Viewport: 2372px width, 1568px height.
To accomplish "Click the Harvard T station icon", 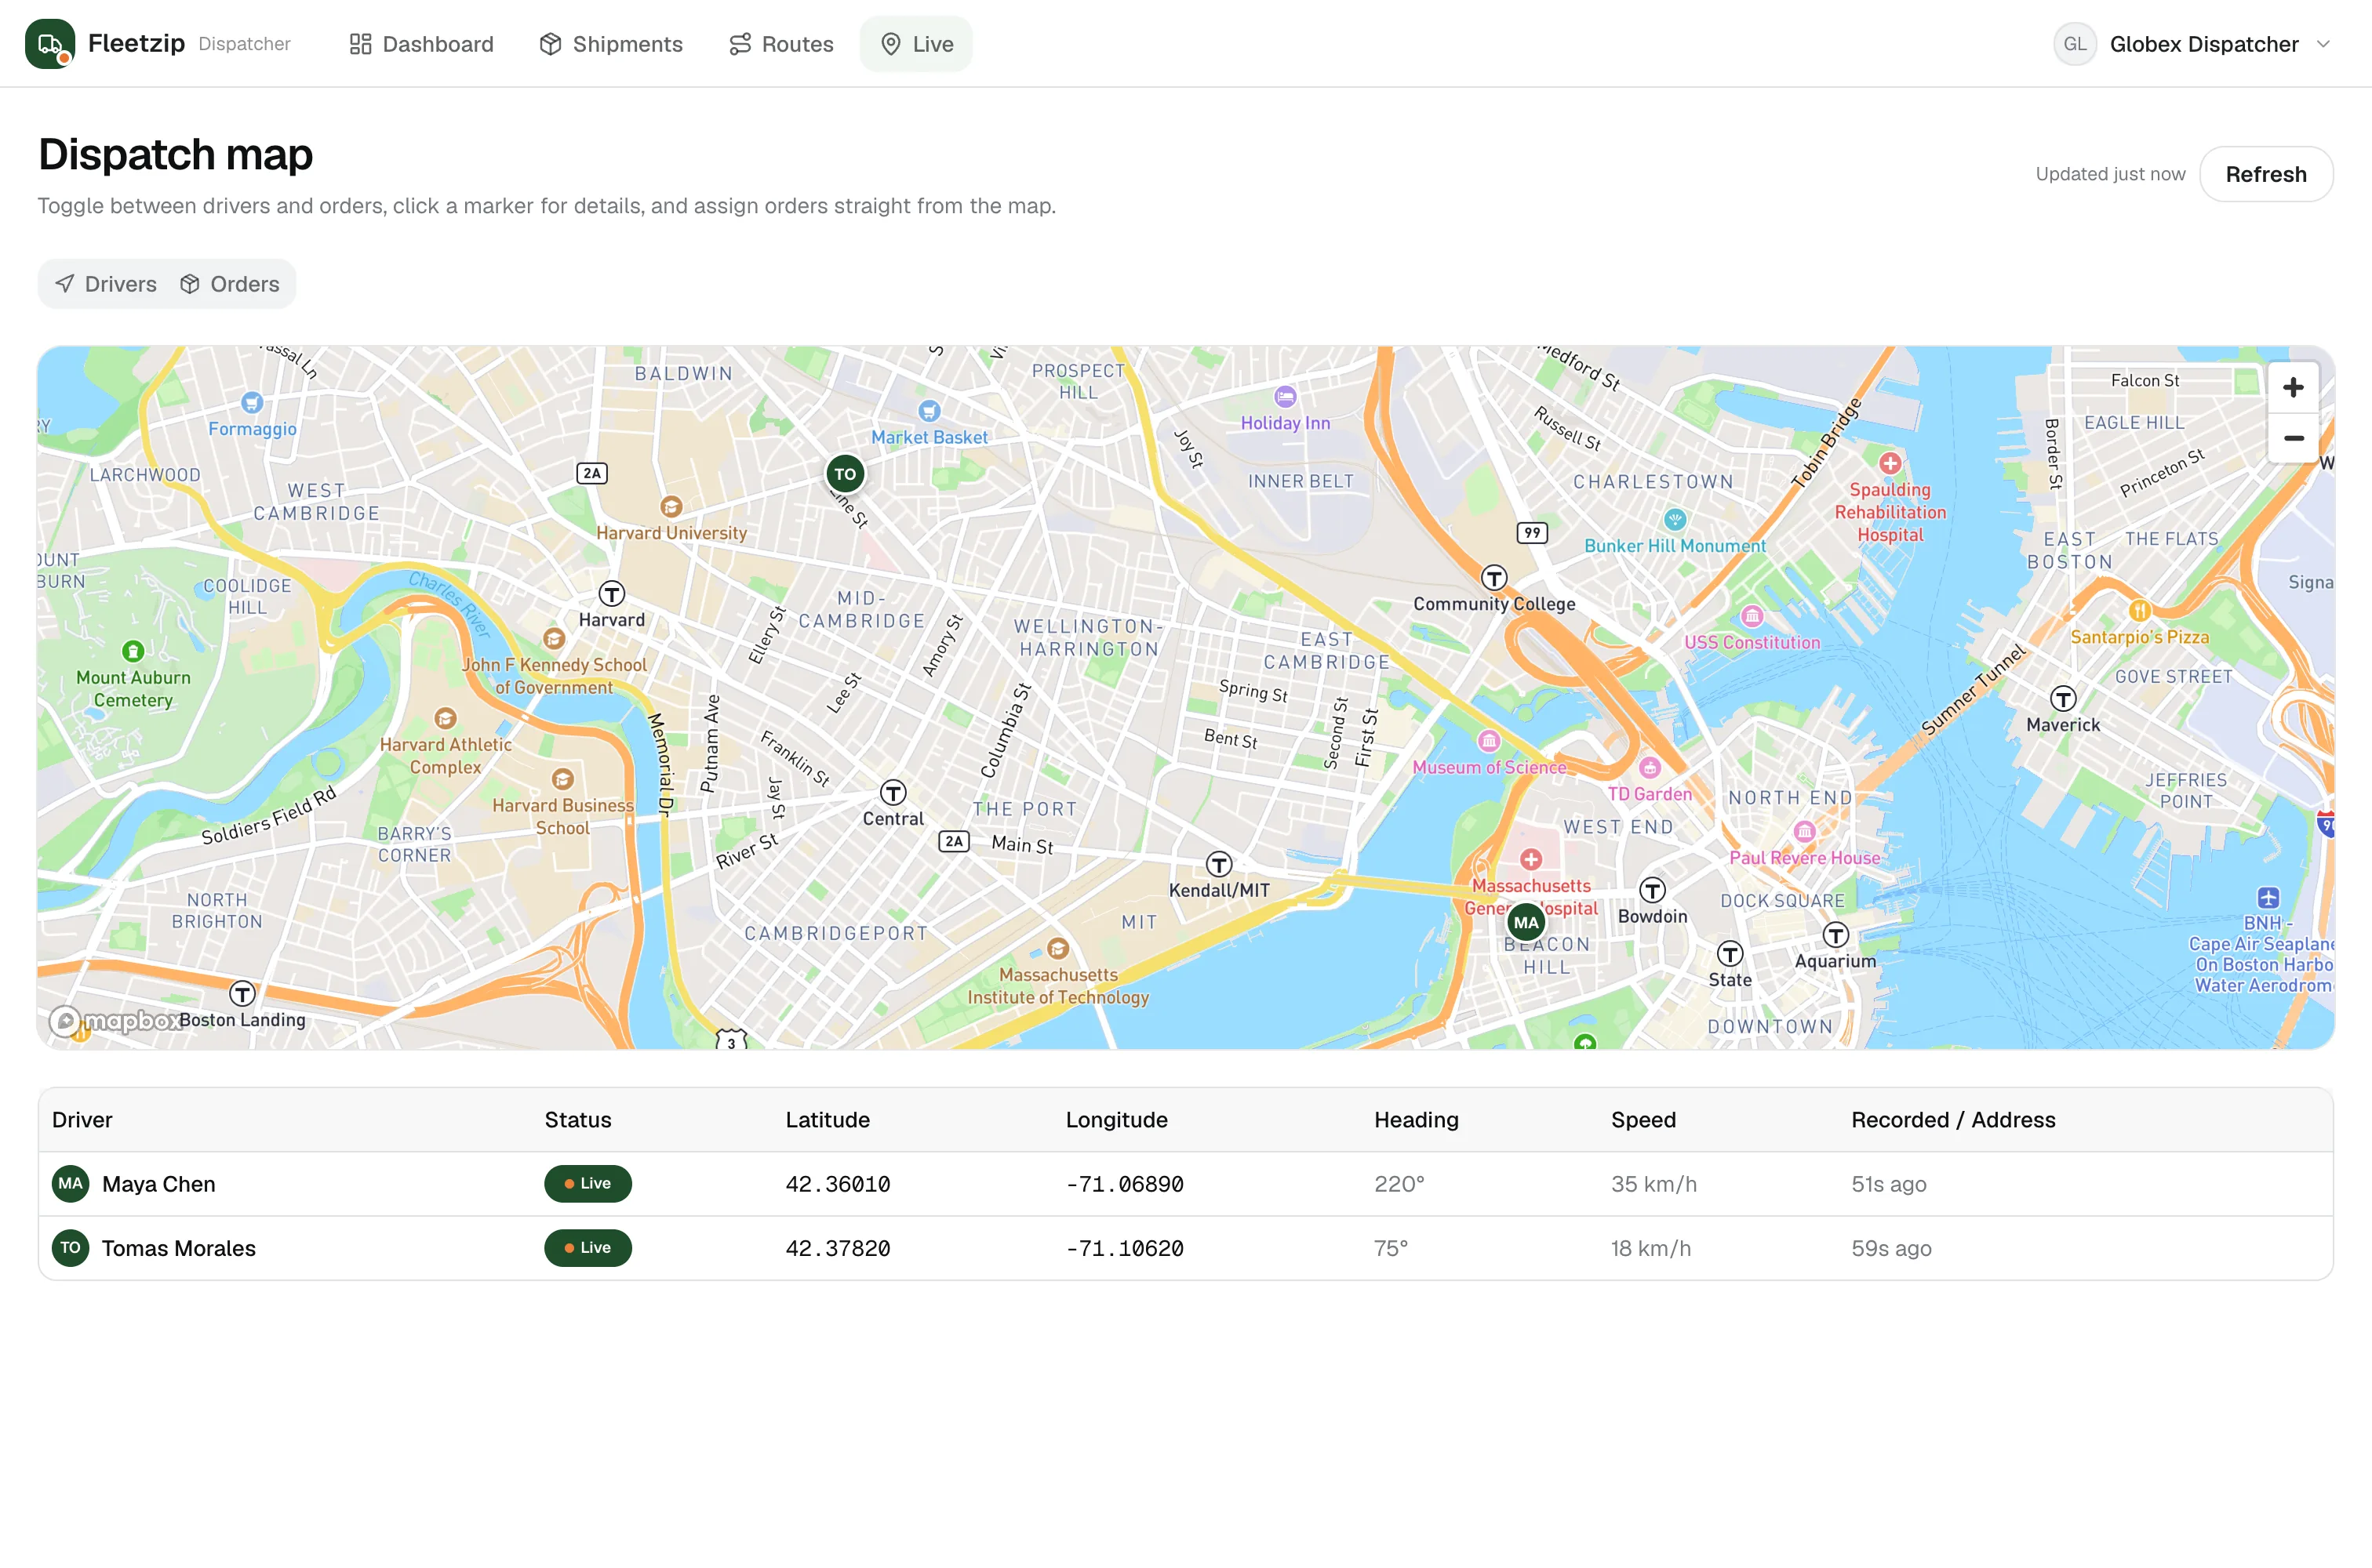I will (611, 594).
